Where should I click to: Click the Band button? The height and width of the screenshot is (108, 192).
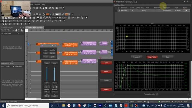[x=168, y=57]
